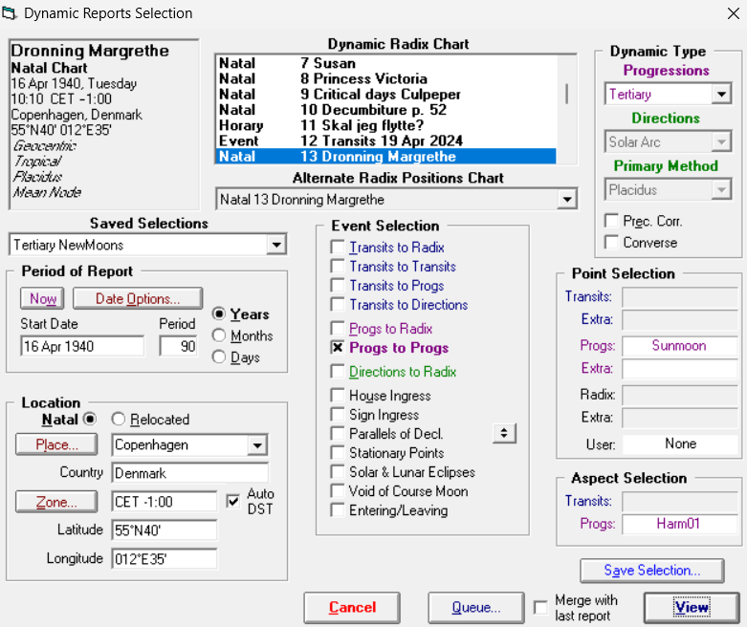Select the Relocated location radio button
This screenshot has width=747, height=627.
pos(119,419)
